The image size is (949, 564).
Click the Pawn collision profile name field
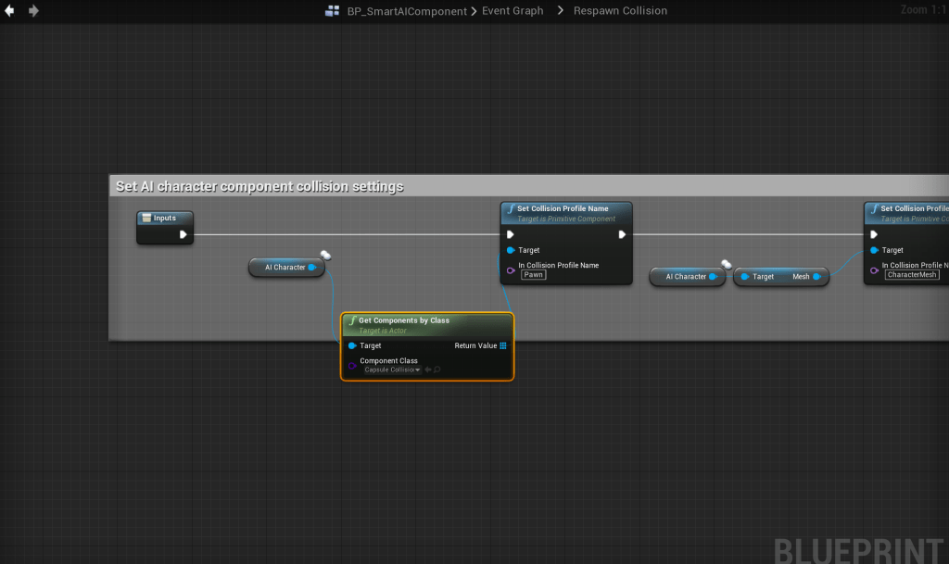click(x=534, y=275)
